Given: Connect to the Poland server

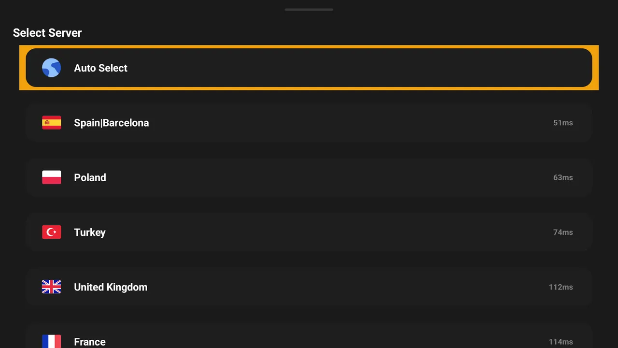Looking at the screenshot, I should tap(309, 177).
